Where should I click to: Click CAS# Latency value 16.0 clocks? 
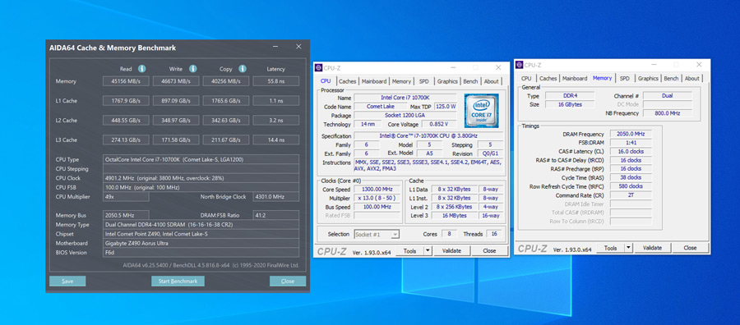pyautogui.click(x=631, y=152)
